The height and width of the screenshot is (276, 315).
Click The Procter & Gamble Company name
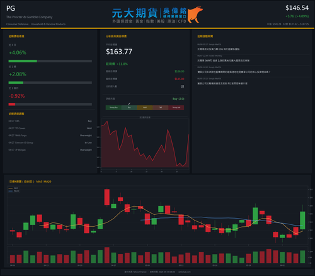[29, 17]
